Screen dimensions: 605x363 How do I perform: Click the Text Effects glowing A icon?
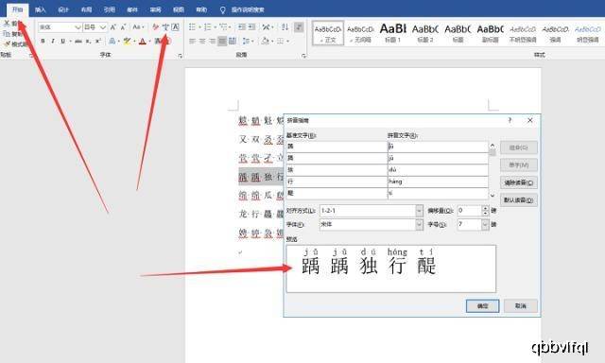(112, 41)
